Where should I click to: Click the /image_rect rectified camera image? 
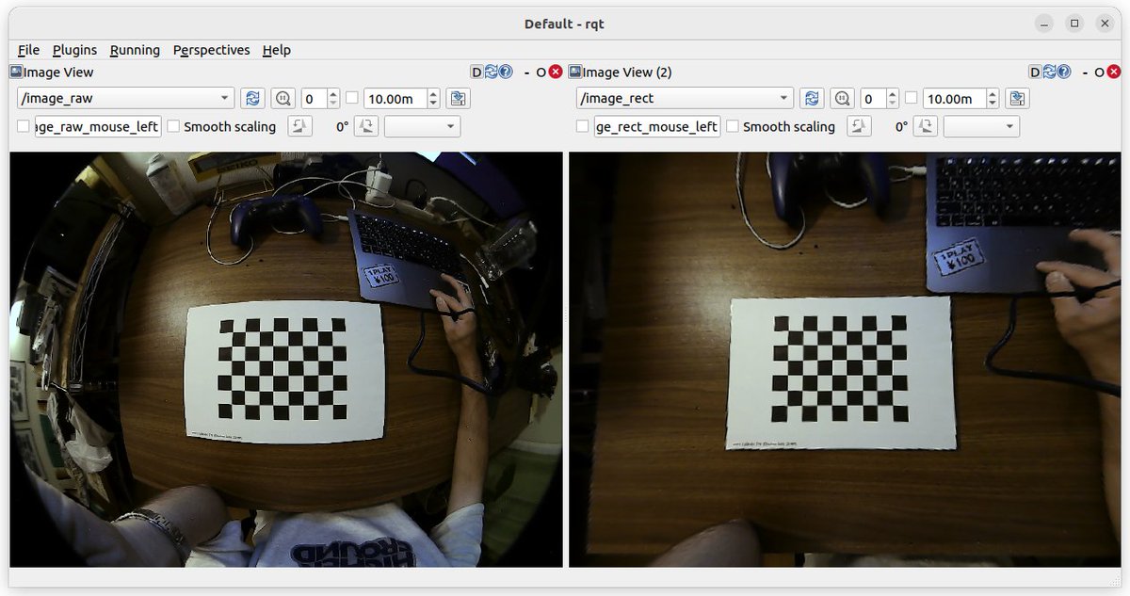pyautogui.click(x=845, y=360)
